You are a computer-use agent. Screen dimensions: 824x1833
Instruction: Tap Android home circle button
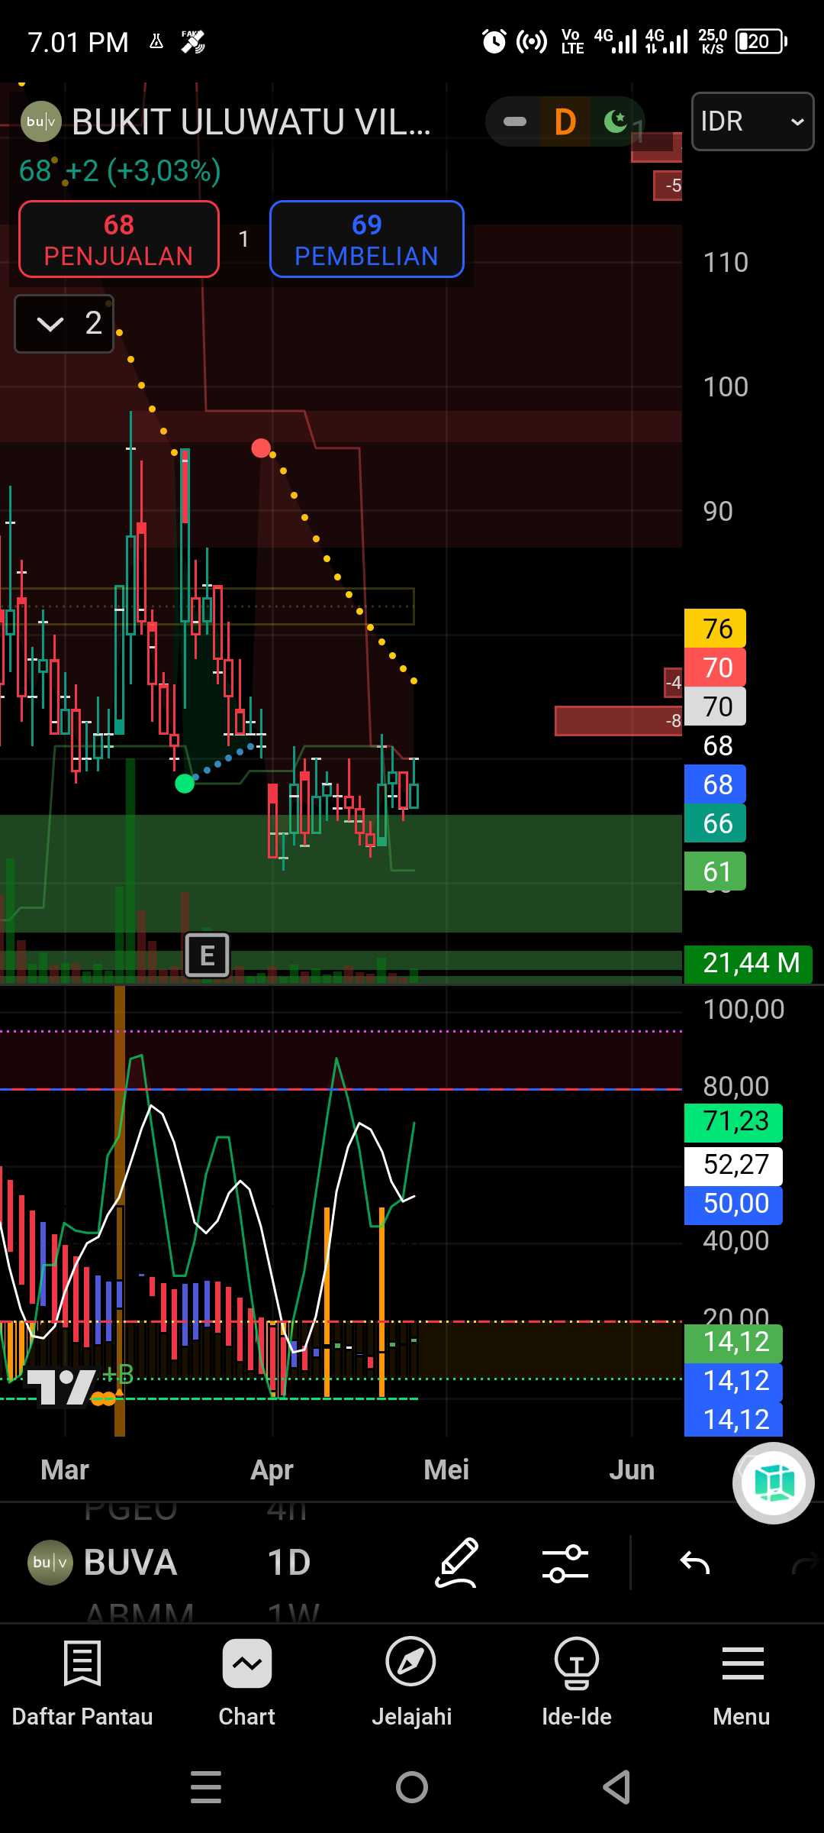[x=412, y=1787]
